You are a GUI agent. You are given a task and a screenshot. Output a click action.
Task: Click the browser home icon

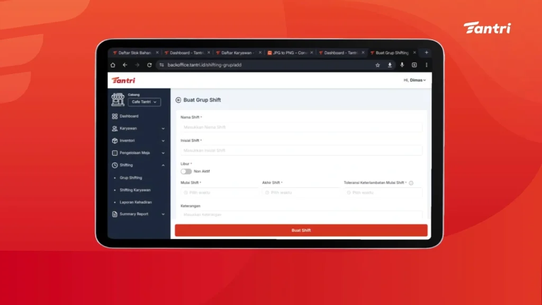pos(113,65)
